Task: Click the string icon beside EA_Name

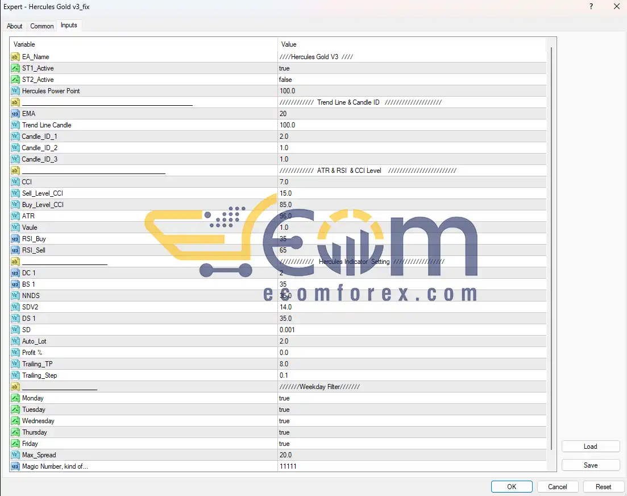Action: pyautogui.click(x=15, y=57)
